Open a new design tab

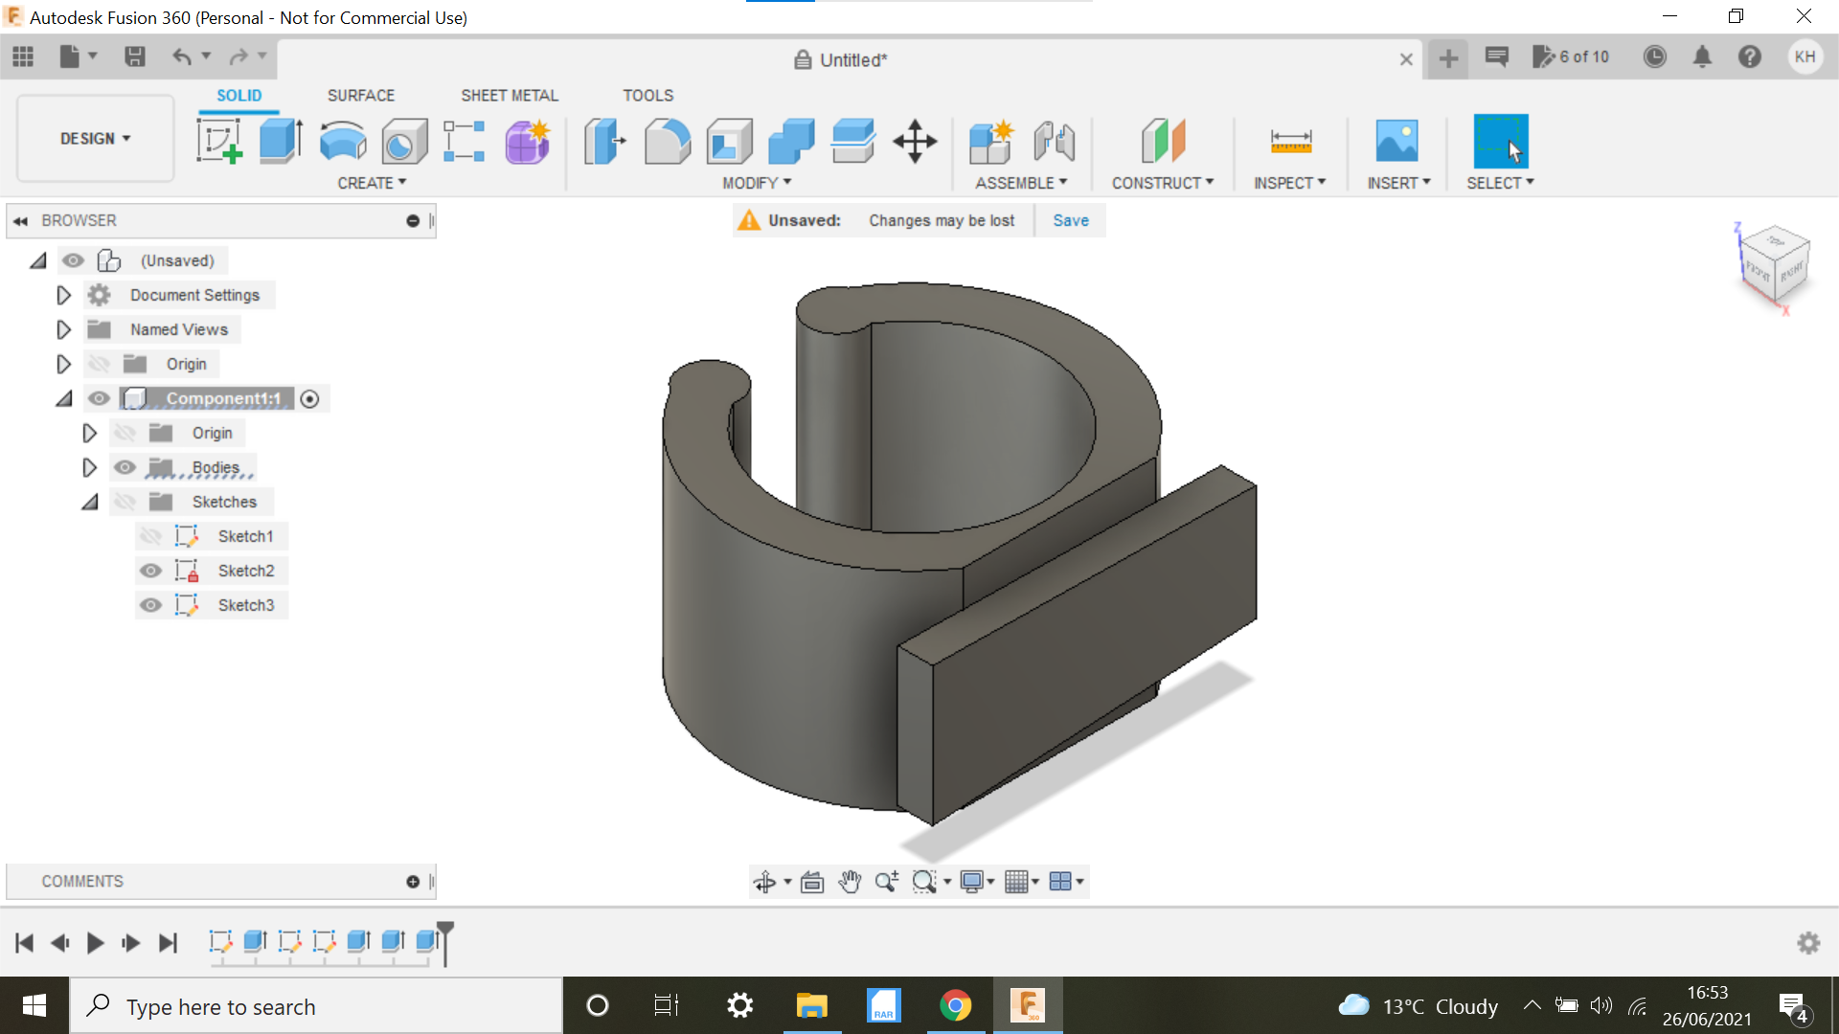point(1448,58)
